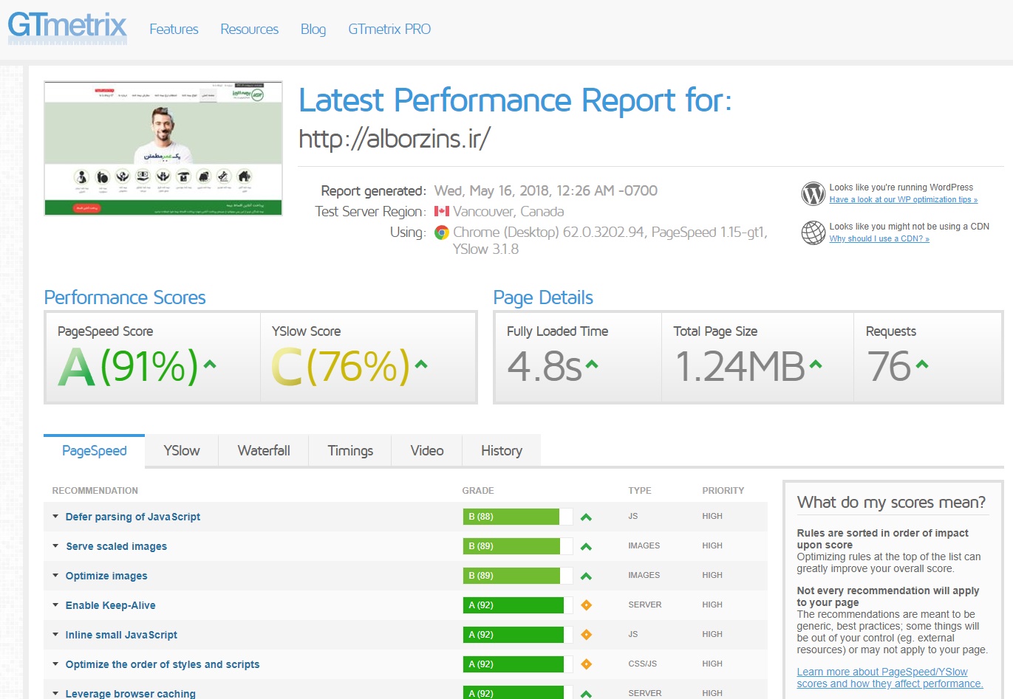Expand Optimize the order of styles triangle
The image size is (1013, 699).
[55, 664]
